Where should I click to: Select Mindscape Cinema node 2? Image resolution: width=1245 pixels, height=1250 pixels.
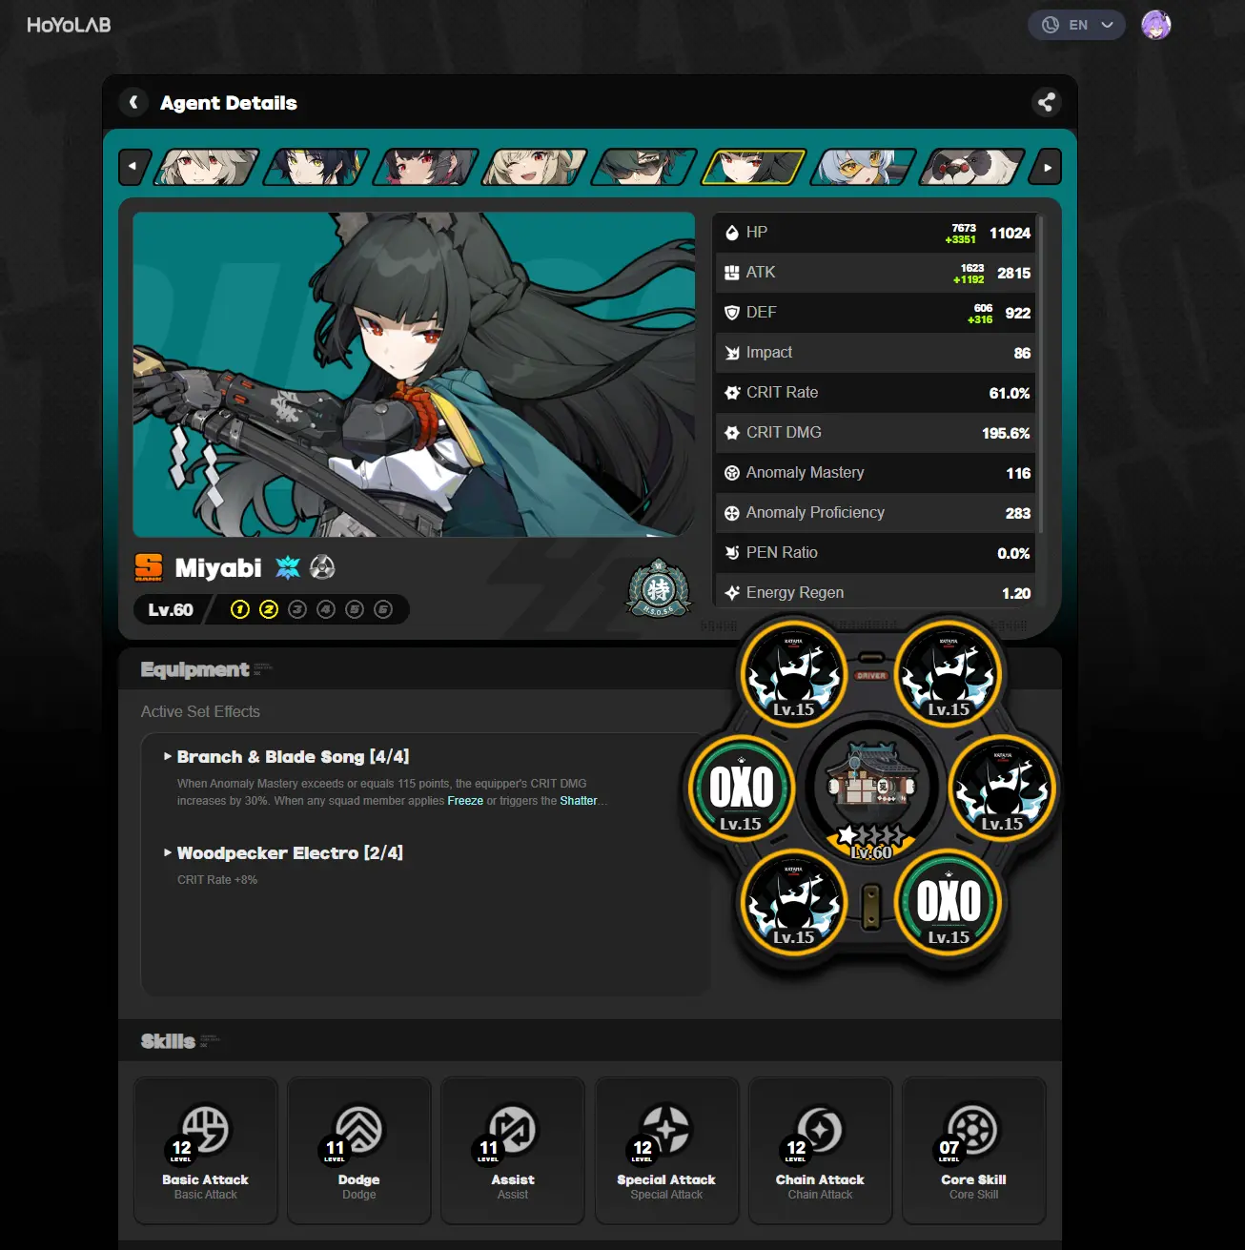point(269,609)
